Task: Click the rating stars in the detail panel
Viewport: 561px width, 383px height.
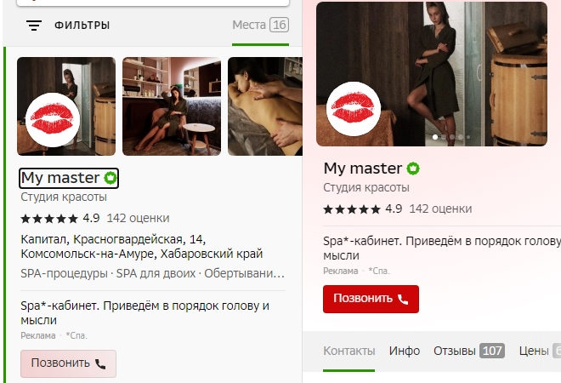Action: [x=352, y=209]
